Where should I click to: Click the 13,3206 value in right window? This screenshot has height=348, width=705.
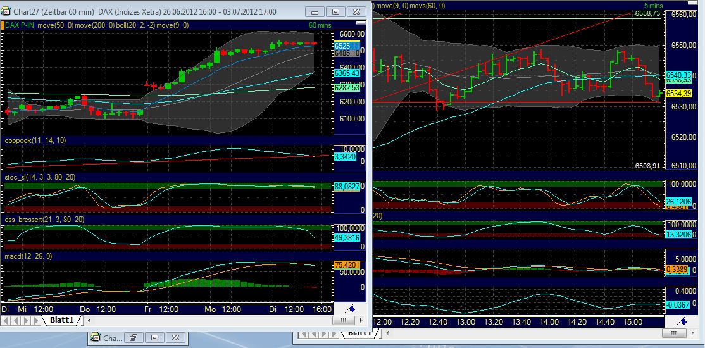[678, 234]
